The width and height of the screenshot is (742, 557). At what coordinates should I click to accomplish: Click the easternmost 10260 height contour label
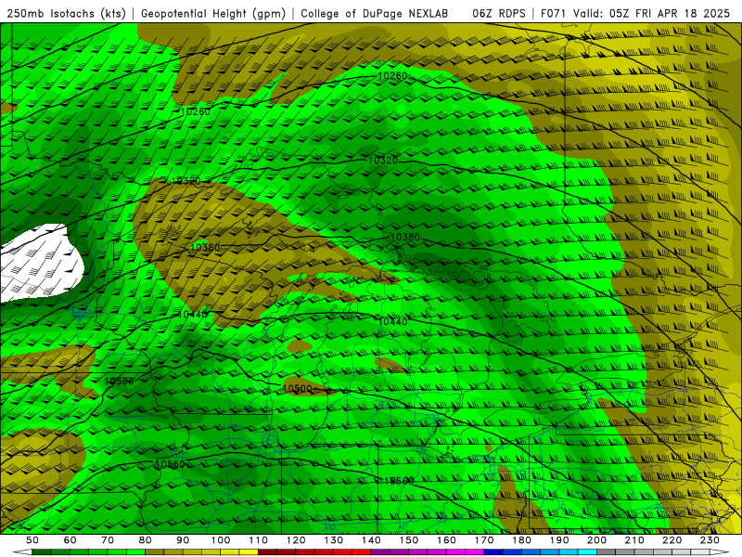point(392,76)
